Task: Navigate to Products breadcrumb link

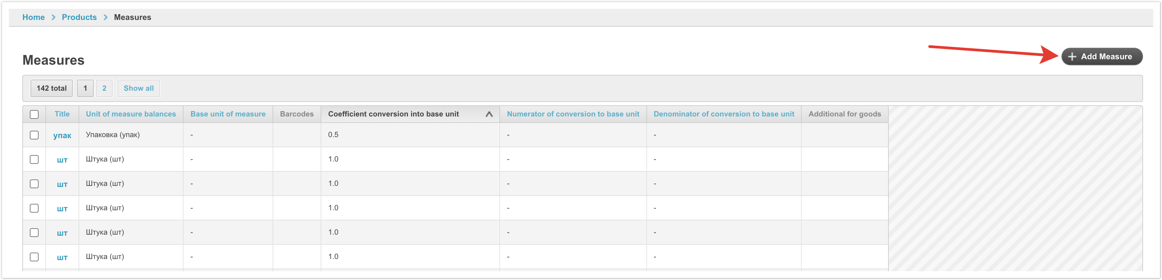Action: pos(79,17)
